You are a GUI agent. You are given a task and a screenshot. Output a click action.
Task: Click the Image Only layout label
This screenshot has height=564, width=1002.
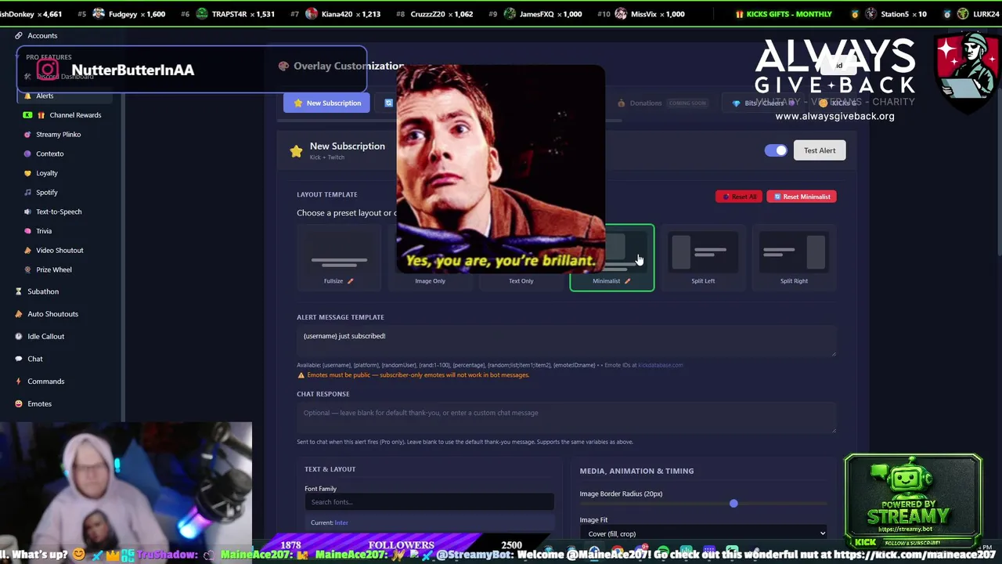click(x=430, y=281)
